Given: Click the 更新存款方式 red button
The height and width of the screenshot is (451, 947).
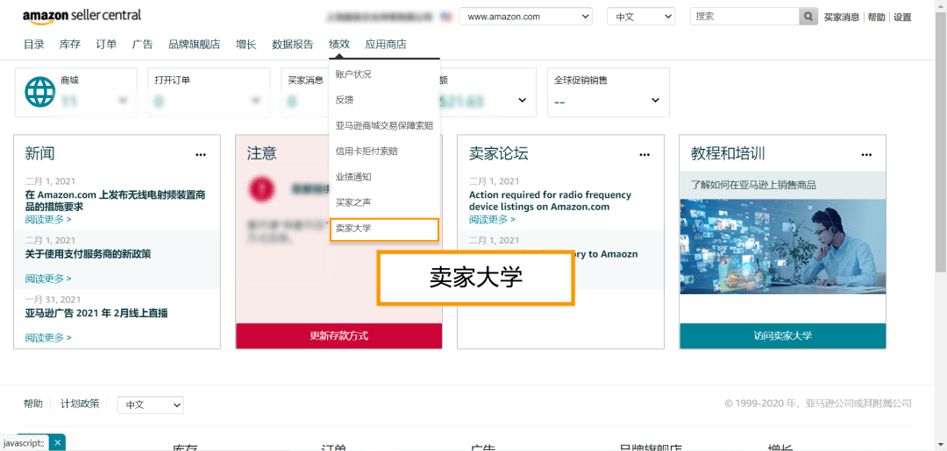Looking at the screenshot, I should (338, 335).
